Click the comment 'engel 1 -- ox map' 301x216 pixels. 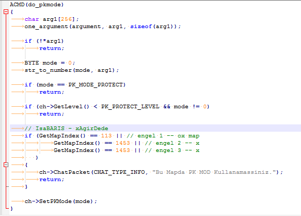[163, 136]
